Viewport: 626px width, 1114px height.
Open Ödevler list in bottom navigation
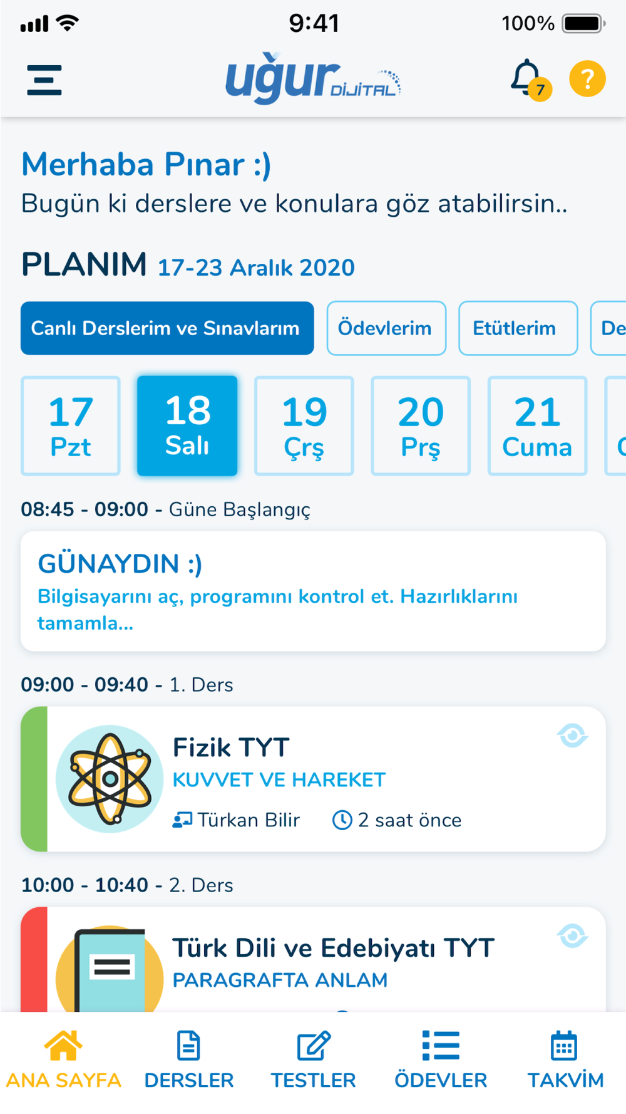(x=441, y=1060)
